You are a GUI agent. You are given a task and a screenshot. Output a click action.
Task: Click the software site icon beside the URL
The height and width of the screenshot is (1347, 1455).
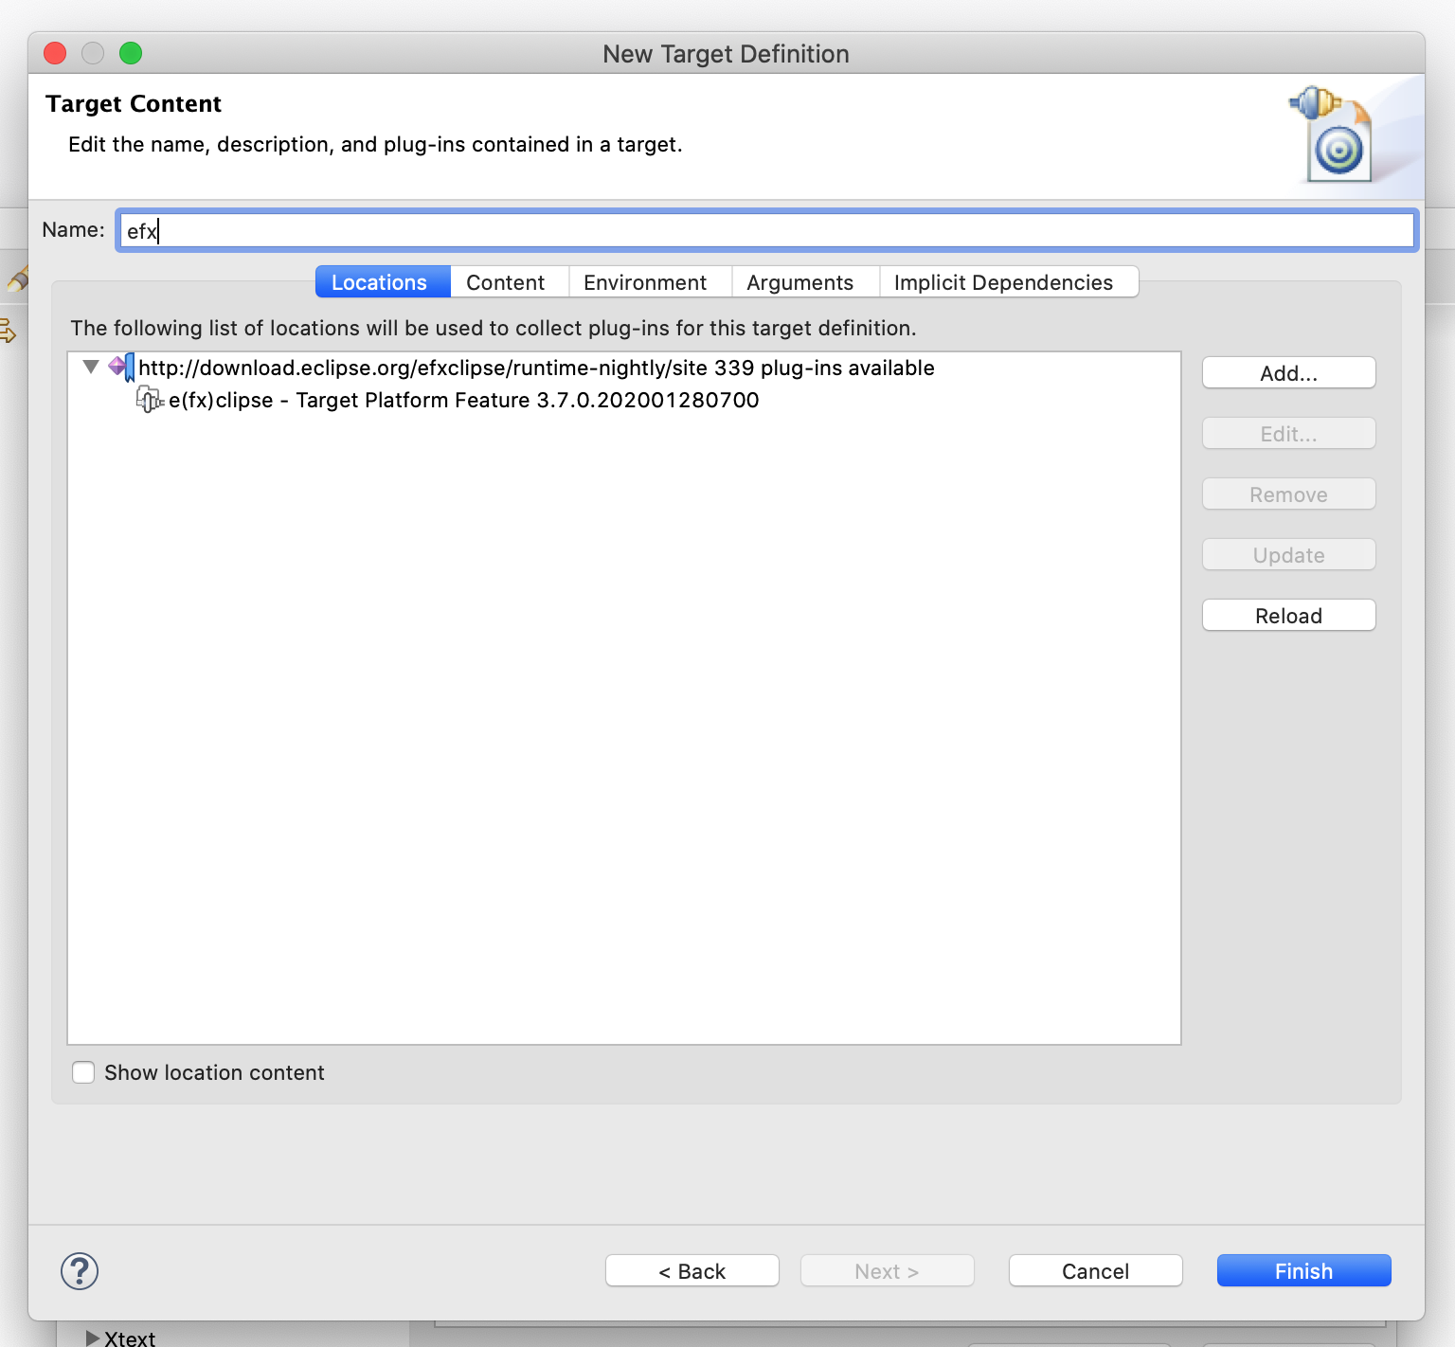tap(121, 368)
